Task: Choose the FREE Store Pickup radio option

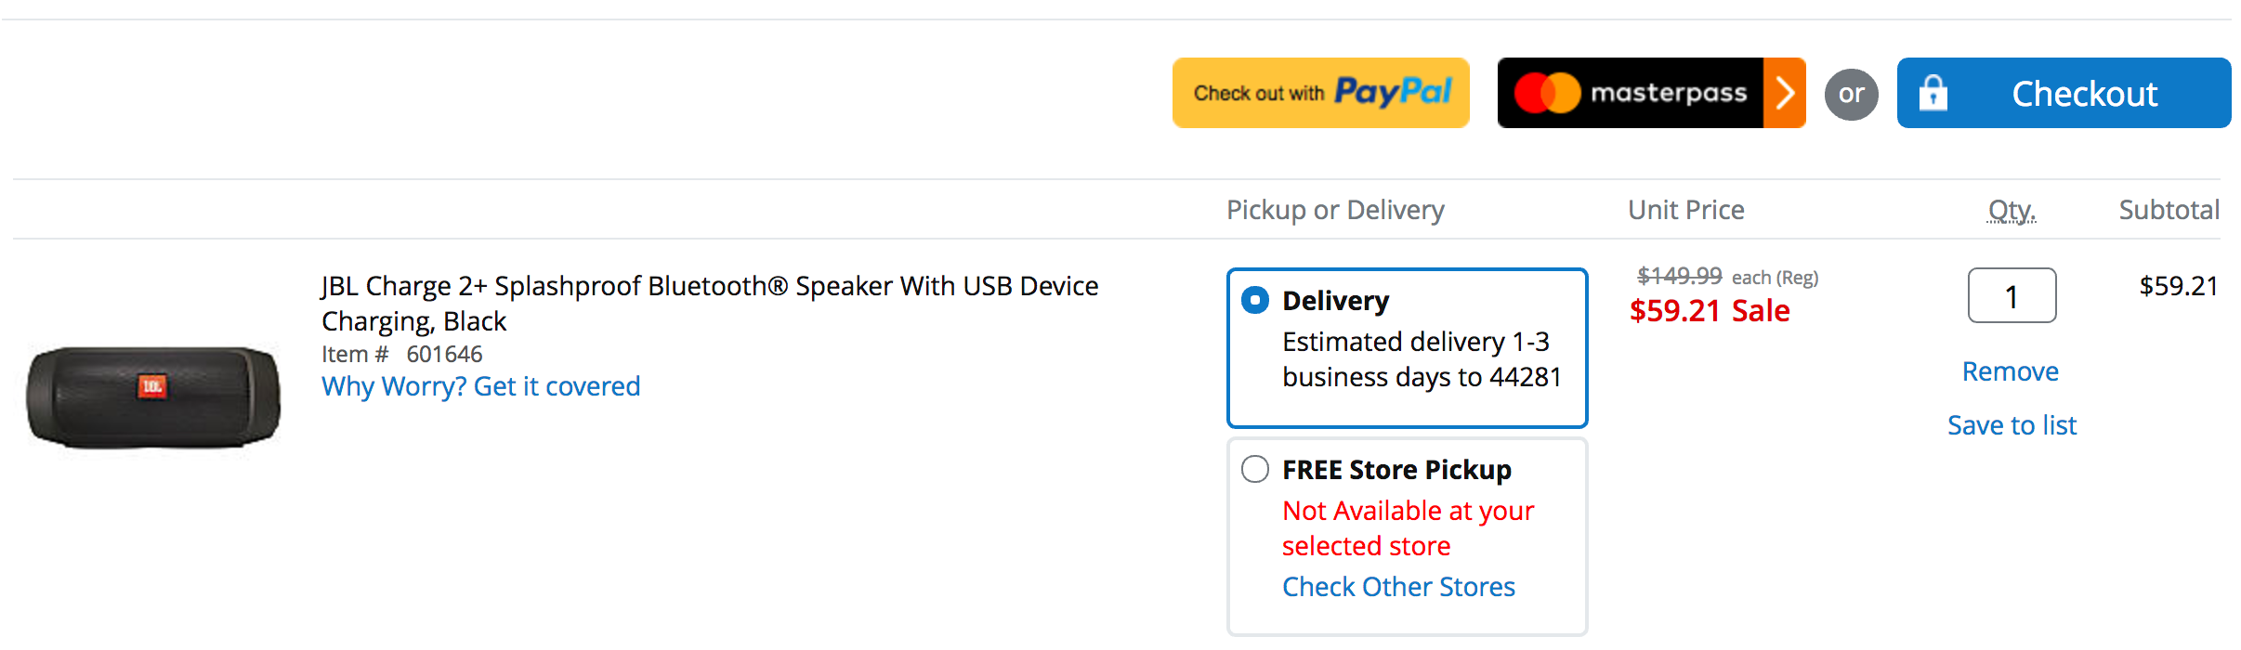Action: tap(1255, 469)
